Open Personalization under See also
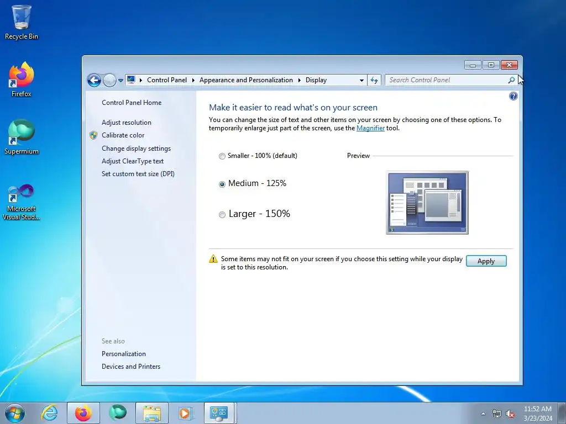Image resolution: width=566 pixels, height=424 pixels. 124,354
